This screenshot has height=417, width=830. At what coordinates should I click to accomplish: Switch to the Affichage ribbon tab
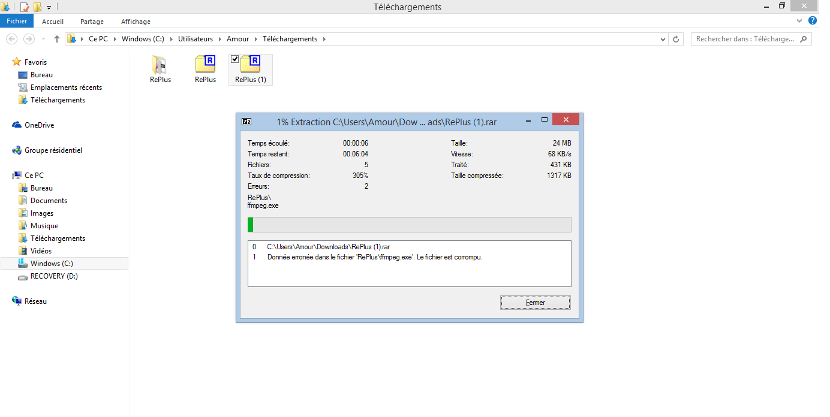[x=136, y=22]
